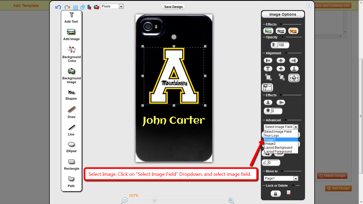Collapse the Opacity section arrow
The image size is (363, 204).
pyautogui.click(x=282, y=37)
